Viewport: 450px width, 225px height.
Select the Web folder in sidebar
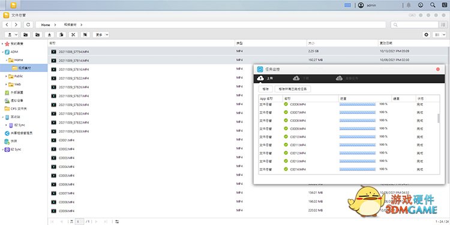click(14, 85)
